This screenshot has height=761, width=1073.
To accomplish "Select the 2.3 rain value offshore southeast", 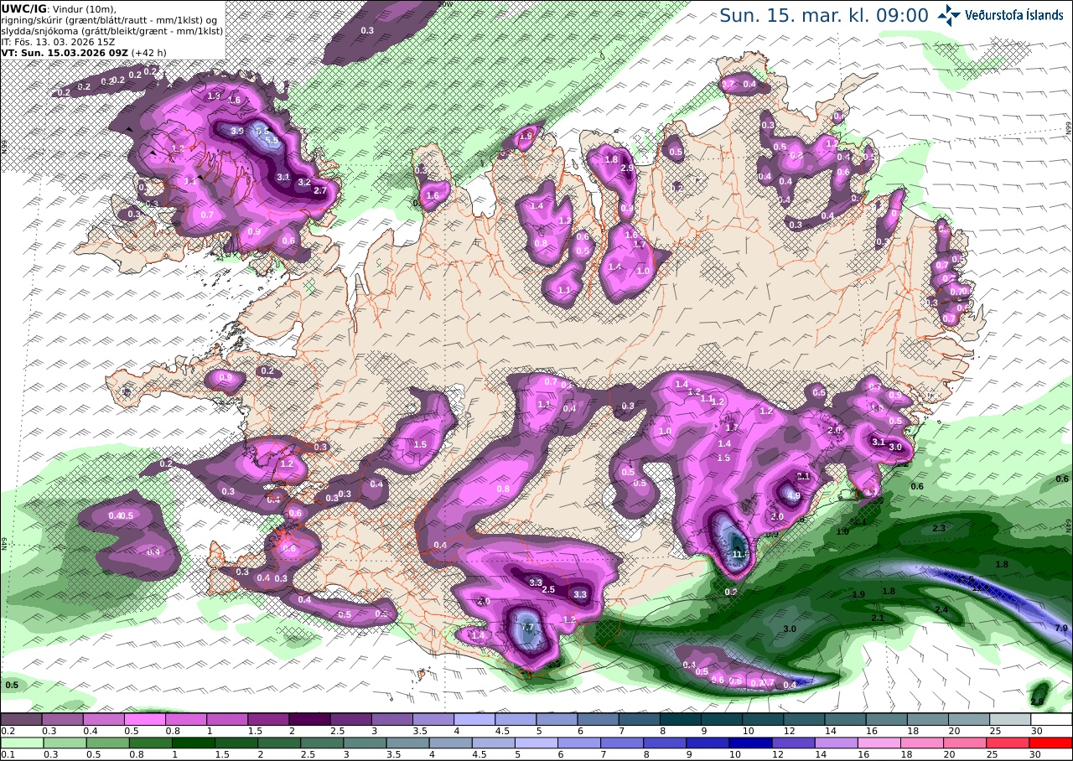I will pyautogui.click(x=939, y=528).
